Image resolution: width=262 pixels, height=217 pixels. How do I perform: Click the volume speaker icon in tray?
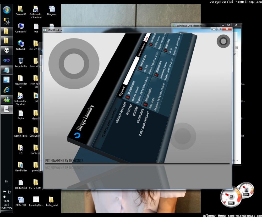coord(4,197)
